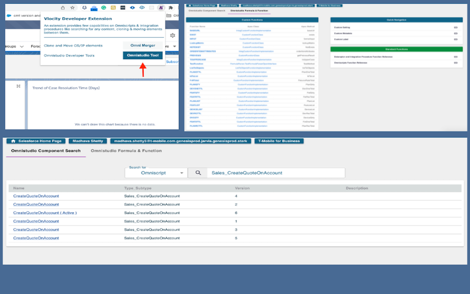Click the Description column header

[x=357, y=188]
